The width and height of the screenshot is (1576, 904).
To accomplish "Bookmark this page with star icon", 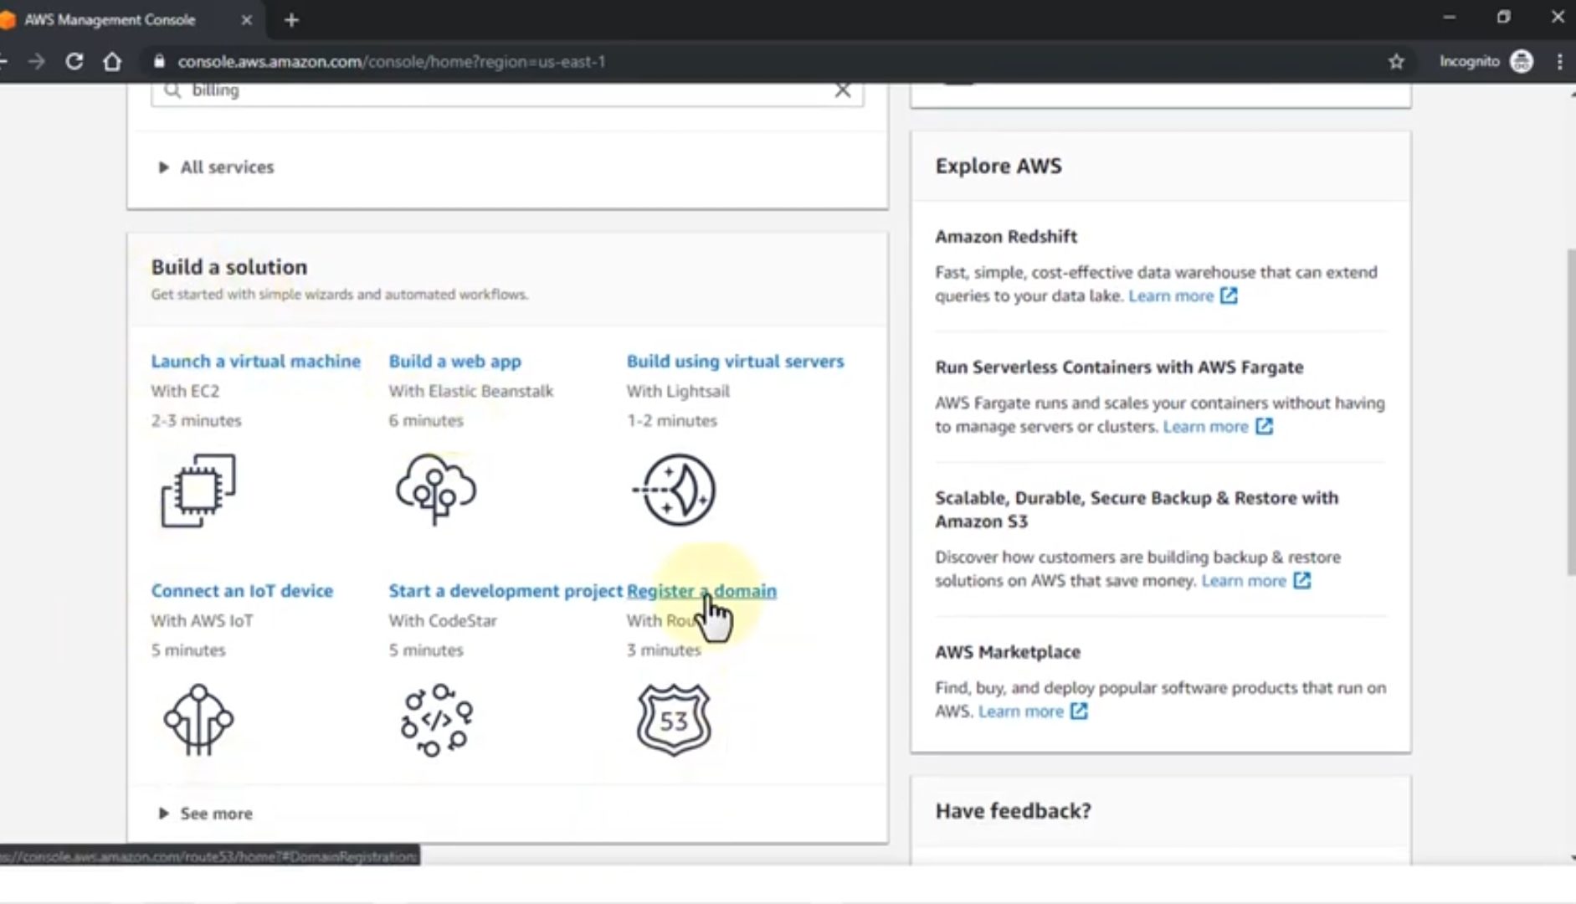I will click(1396, 61).
